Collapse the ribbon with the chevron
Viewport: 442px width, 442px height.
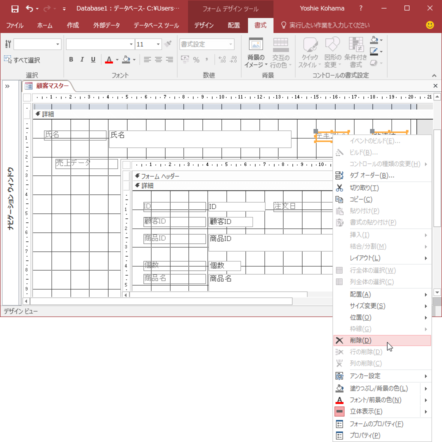(434, 75)
